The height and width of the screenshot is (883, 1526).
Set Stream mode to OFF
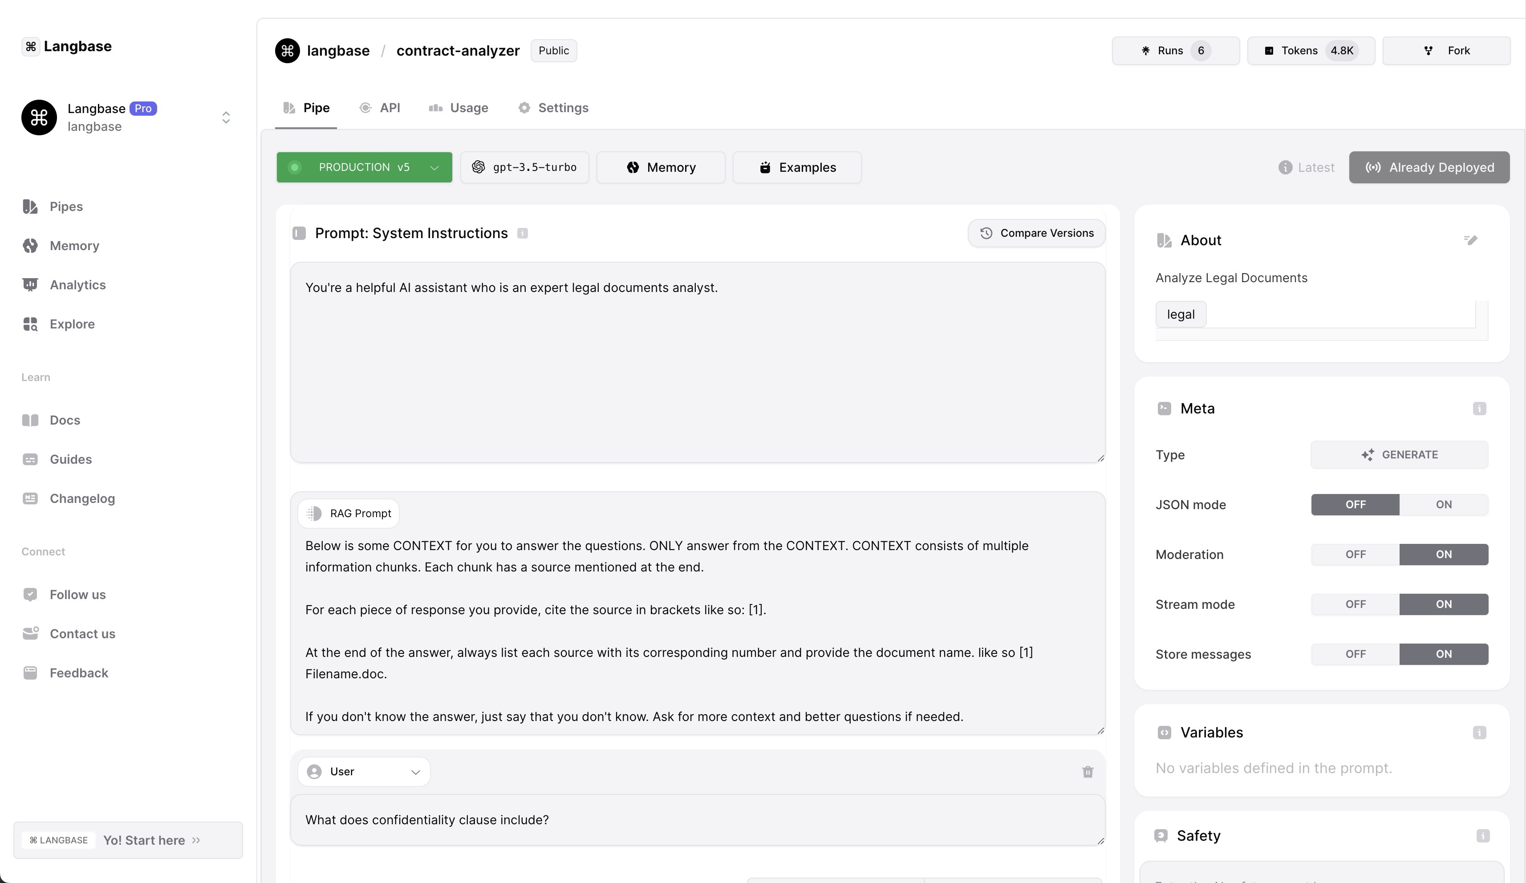(1355, 604)
